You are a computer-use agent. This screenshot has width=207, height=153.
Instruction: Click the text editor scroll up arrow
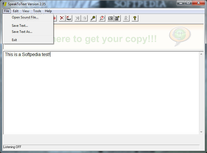[201, 54]
